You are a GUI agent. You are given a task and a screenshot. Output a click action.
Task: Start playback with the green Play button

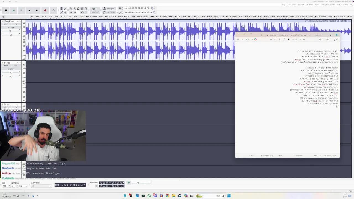tap(13, 11)
